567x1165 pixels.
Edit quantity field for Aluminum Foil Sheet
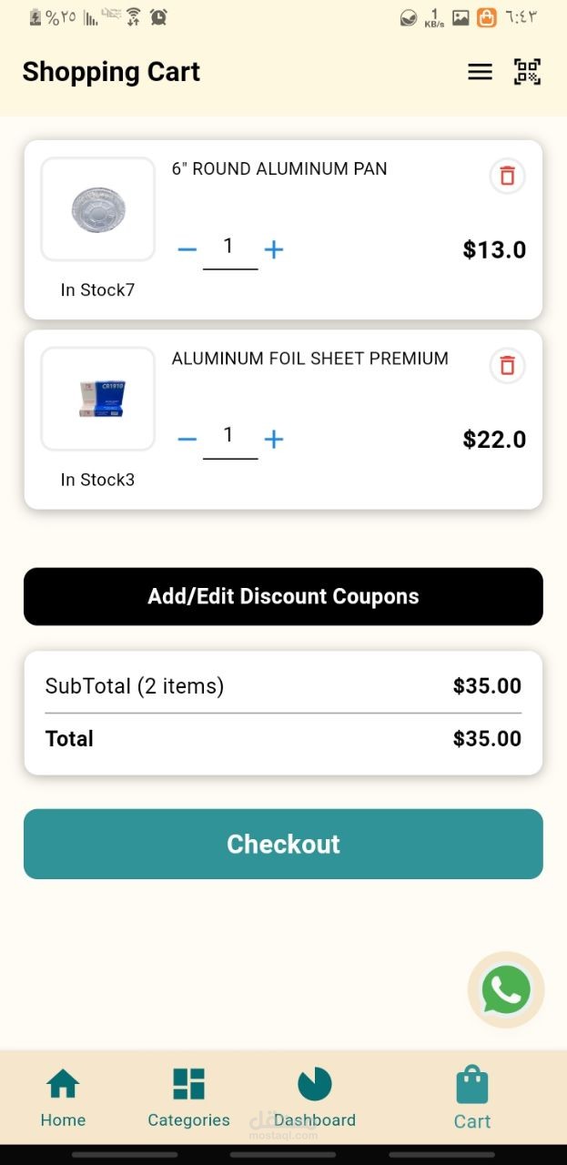pos(229,437)
